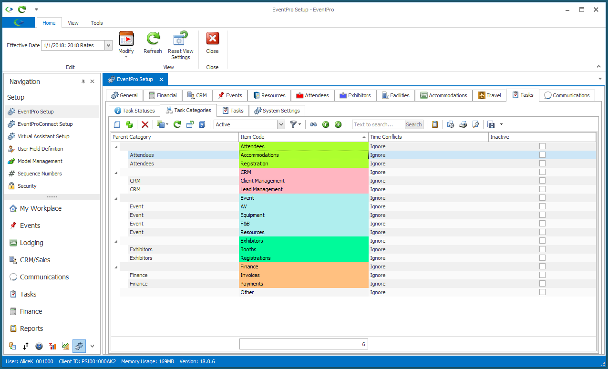Collapse the Event category group
The width and height of the screenshot is (608, 369).
pyautogui.click(x=115, y=198)
